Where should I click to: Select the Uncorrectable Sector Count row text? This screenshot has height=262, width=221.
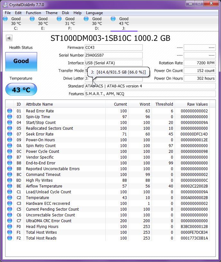[50, 215]
